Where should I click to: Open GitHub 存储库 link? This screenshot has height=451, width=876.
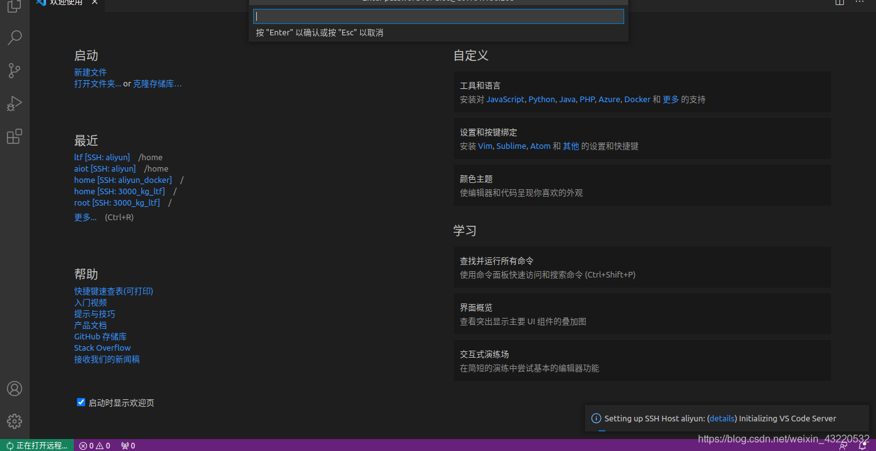tap(100, 337)
